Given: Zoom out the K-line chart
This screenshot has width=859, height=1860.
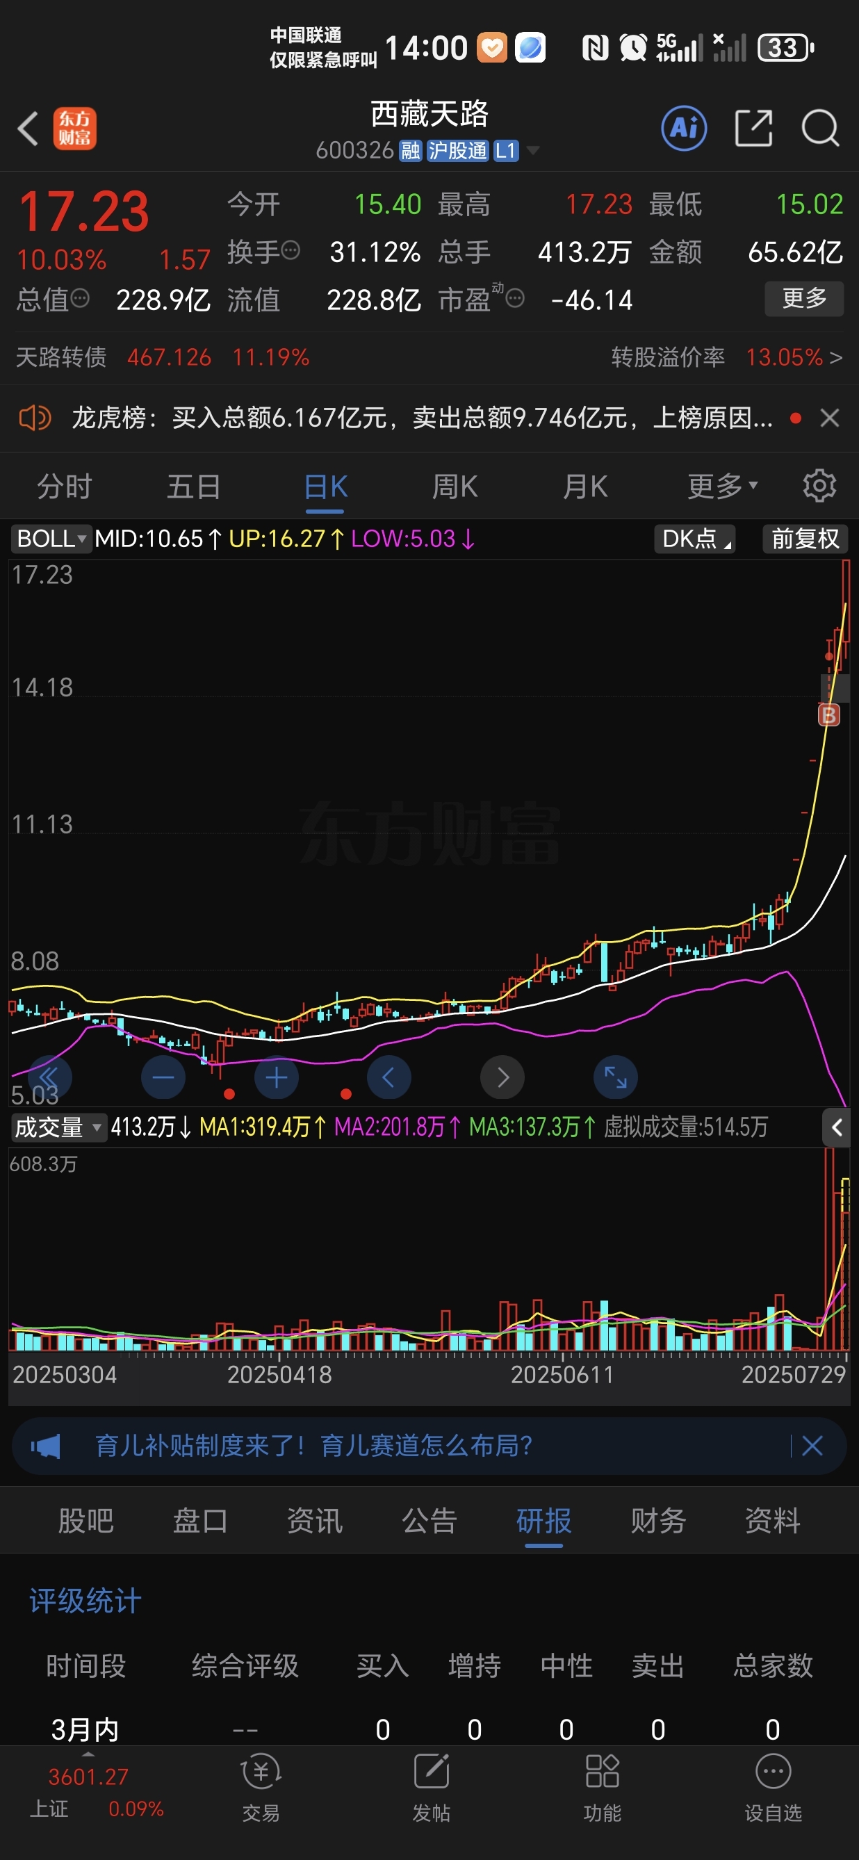Looking at the screenshot, I should pos(163,1077).
